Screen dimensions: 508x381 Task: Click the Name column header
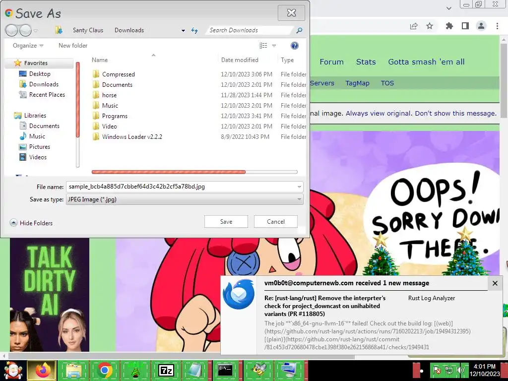(x=154, y=60)
